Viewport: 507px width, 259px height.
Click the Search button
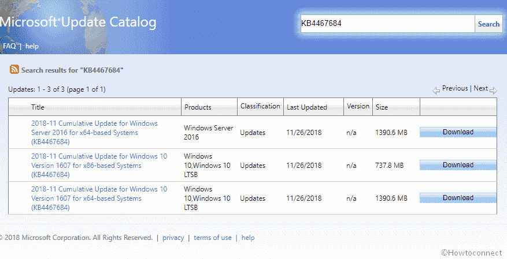point(489,24)
